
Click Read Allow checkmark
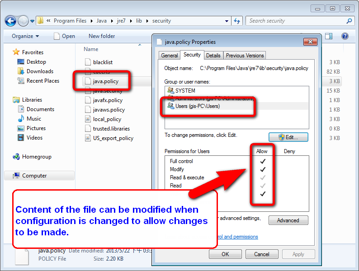(x=263, y=186)
